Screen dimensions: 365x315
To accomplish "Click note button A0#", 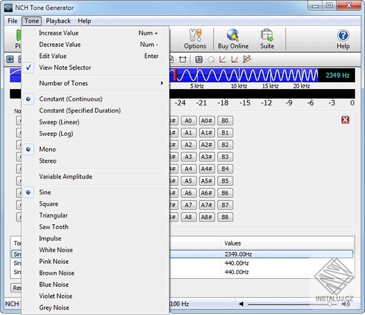I will click(206, 121).
